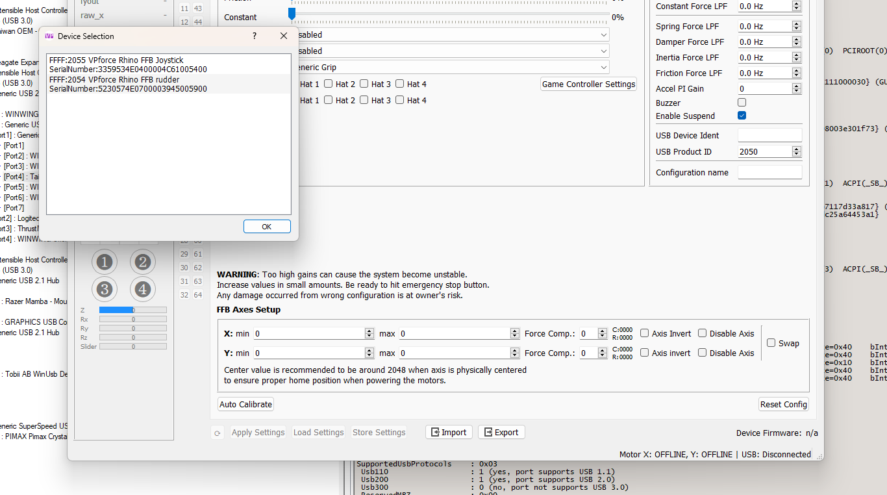Click the Store Settings button
887x495 pixels.
pyautogui.click(x=379, y=433)
